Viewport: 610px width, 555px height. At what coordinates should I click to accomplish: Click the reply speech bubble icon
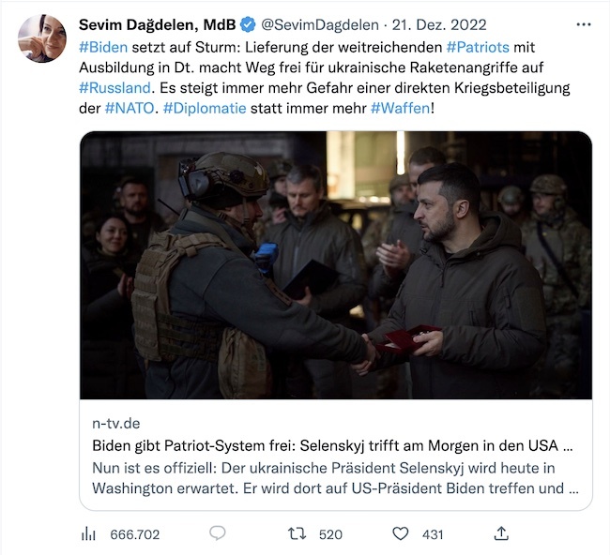coord(218,533)
